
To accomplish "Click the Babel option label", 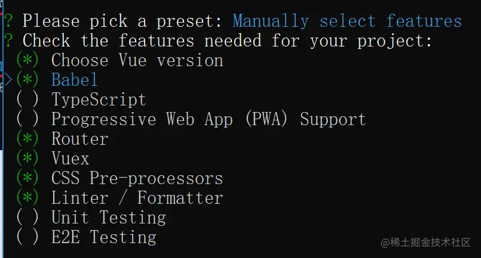I will pyautogui.click(x=74, y=80).
